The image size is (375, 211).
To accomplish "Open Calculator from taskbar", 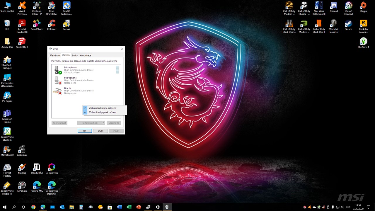I will pyautogui.click(x=81, y=207).
